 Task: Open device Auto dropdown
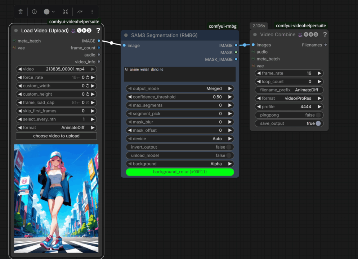pos(180,138)
